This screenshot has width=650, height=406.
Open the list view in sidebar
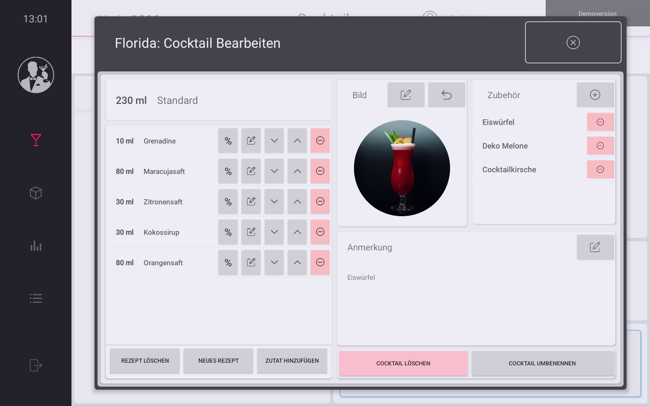tap(36, 299)
